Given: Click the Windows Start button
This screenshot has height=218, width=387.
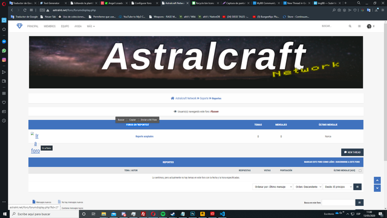Looking at the screenshot, I should click(x=5, y=214).
